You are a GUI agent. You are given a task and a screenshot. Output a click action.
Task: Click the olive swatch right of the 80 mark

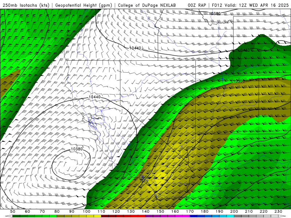[61, 216]
